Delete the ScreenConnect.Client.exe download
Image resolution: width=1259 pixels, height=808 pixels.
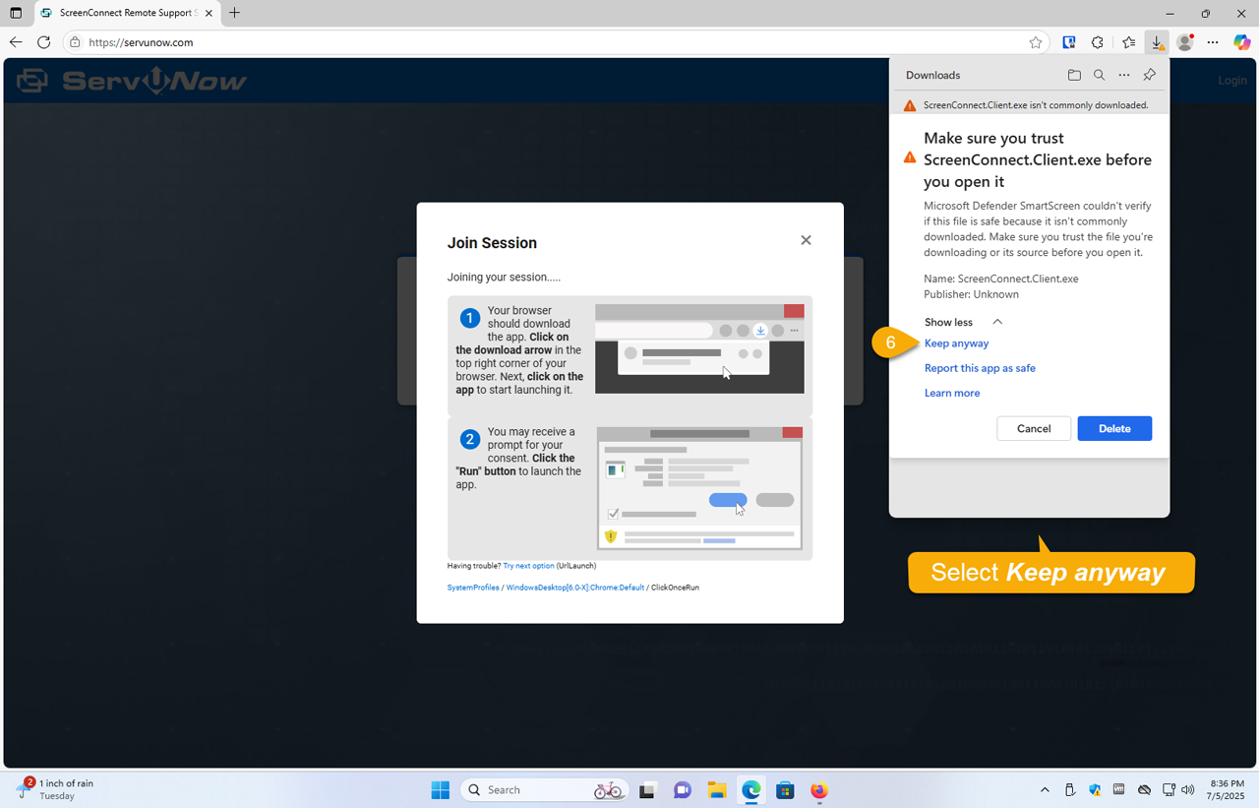[1114, 428]
